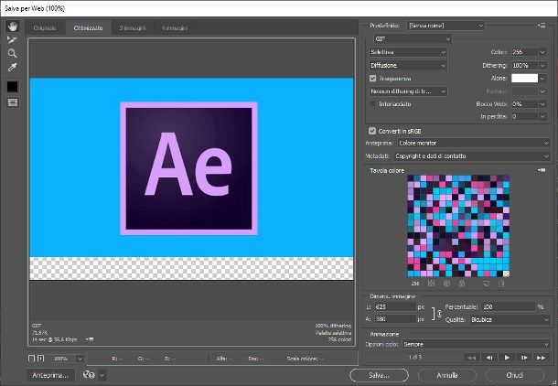Open the Metadati dropdown
558x386 pixels.
472,156
